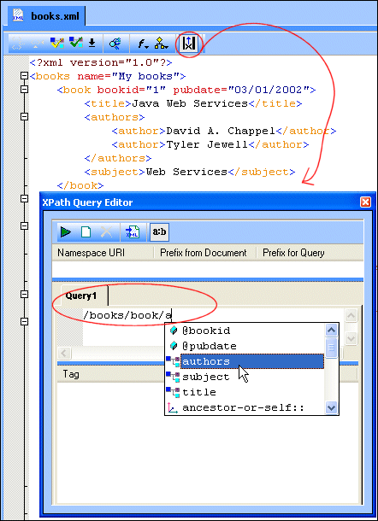
Task: Click the magnifier search icon in main toolbar
Action: tap(115, 44)
